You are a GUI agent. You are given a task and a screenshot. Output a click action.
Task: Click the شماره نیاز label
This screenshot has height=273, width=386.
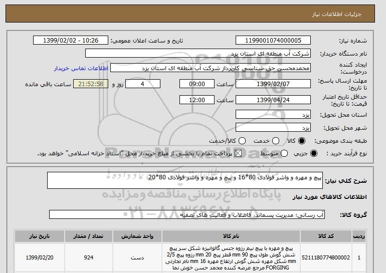353,41
